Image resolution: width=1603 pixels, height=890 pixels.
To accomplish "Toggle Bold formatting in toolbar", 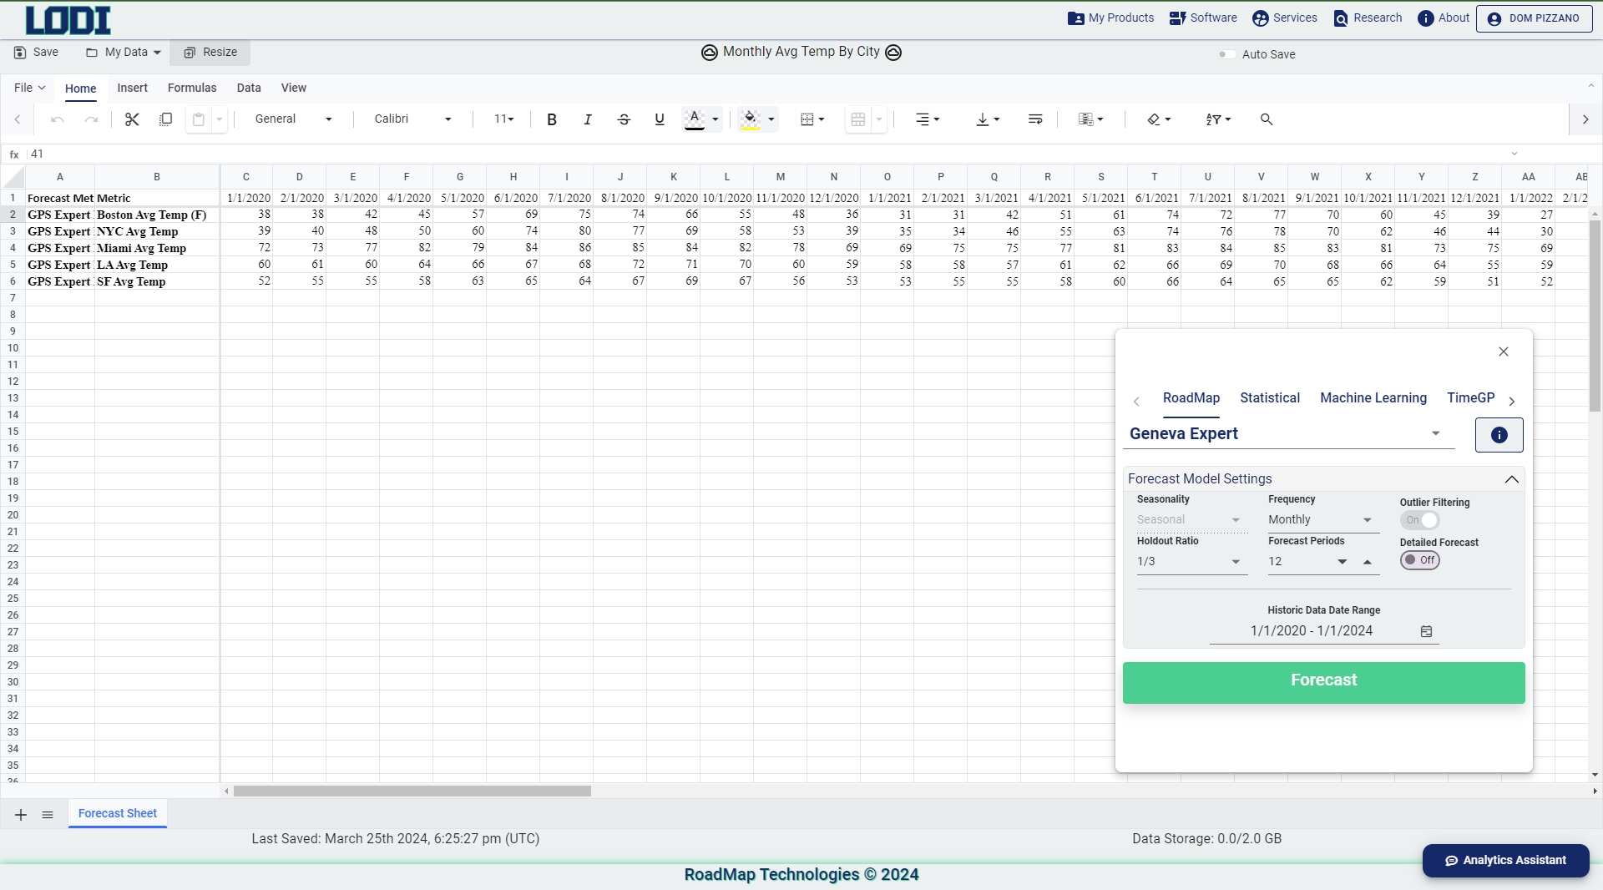I will 552,119.
